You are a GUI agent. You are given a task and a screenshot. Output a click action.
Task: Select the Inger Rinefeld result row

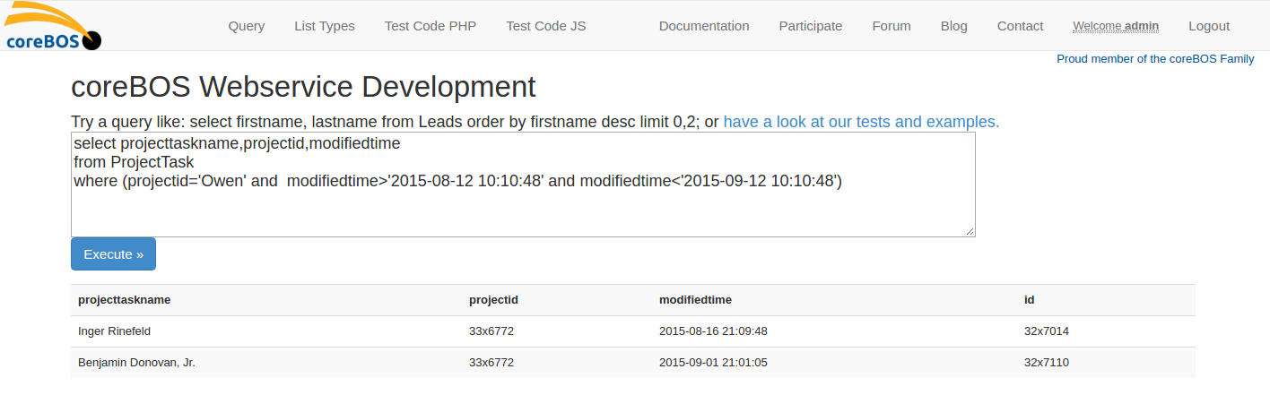point(115,331)
